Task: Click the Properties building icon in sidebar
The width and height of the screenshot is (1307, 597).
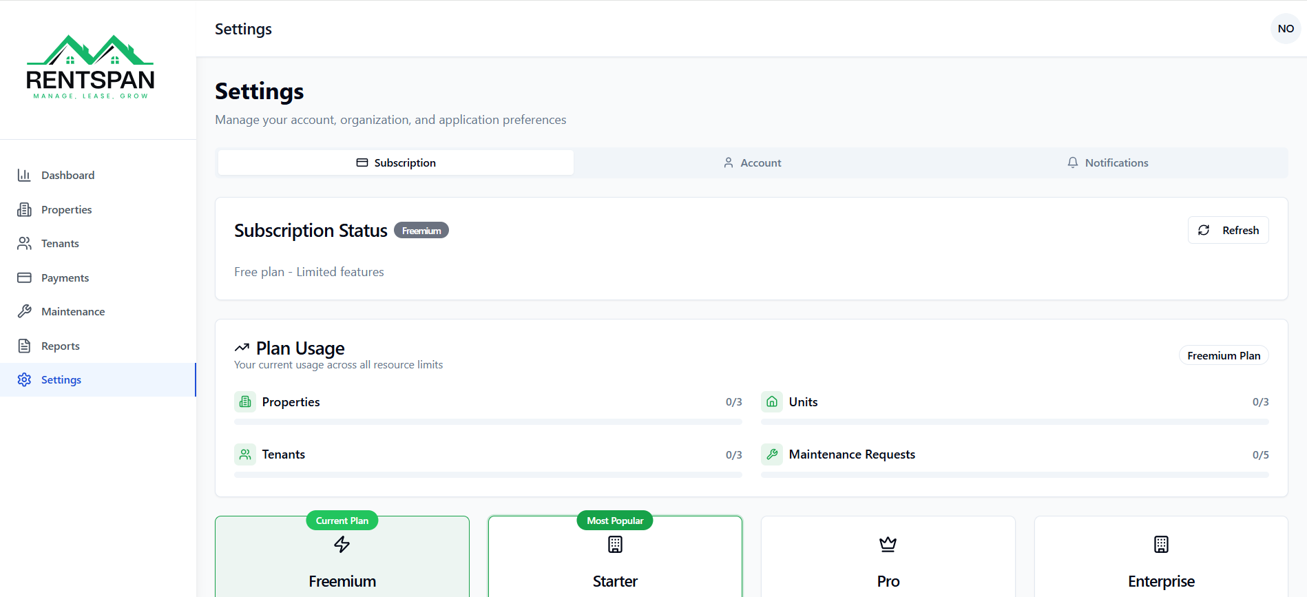Action: coord(24,209)
